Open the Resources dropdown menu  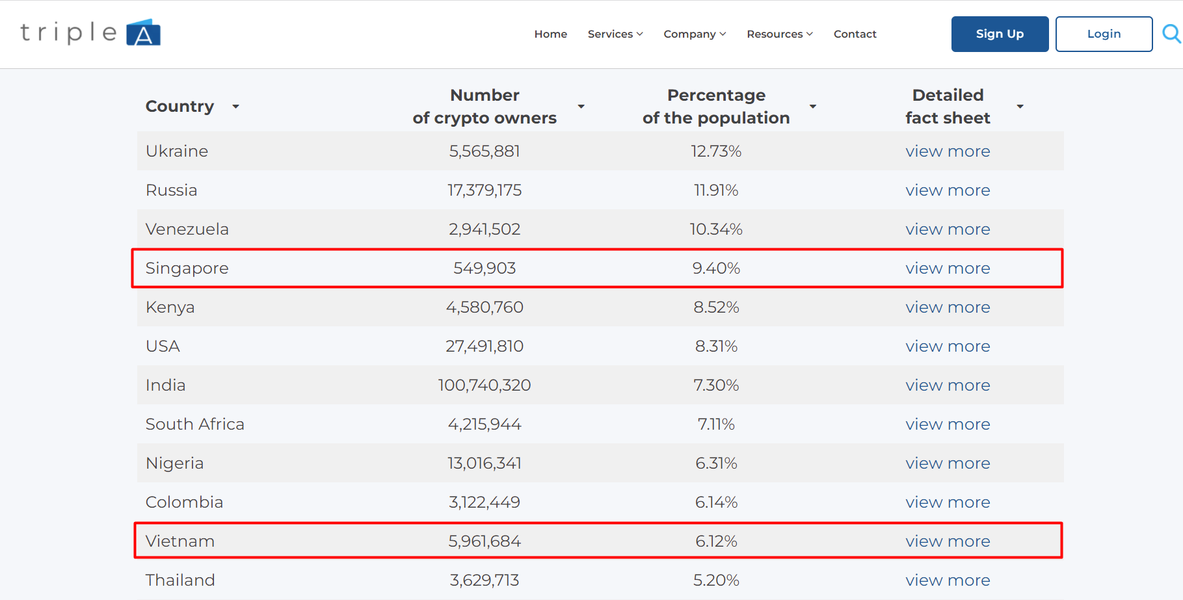point(779,34)
